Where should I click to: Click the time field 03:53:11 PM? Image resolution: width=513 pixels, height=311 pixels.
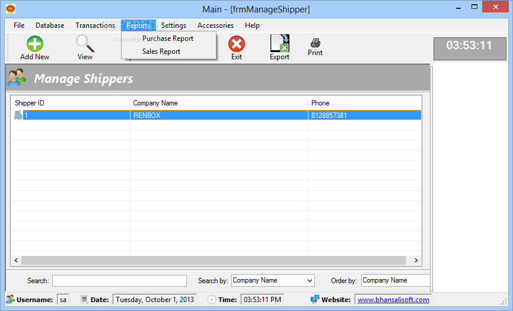pyautogui.click(x=262, y=300)
